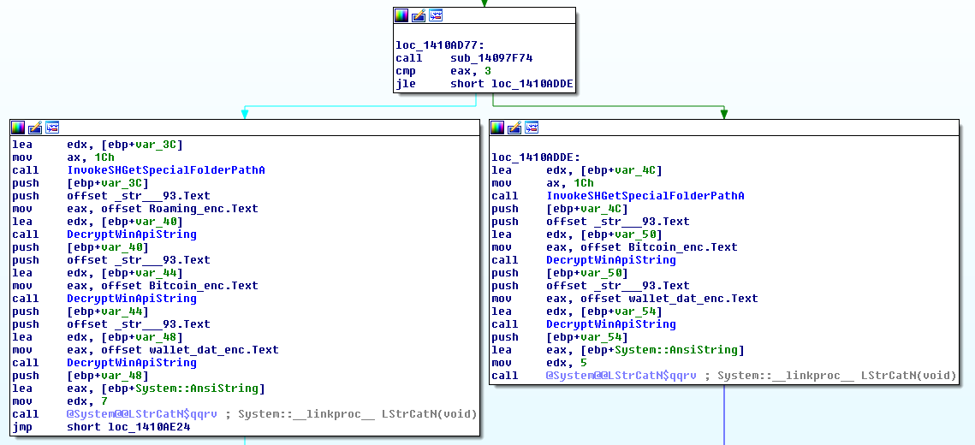Select the push [ebp+var_50] line
This screenshot has height=445, width=975.
pos(560,273)
